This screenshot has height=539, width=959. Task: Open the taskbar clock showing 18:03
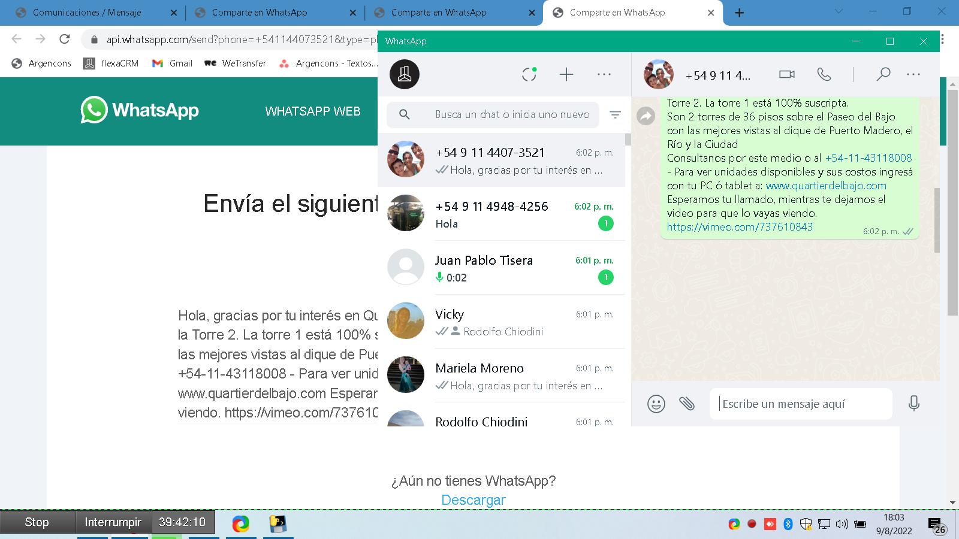(x=894, y=524)
